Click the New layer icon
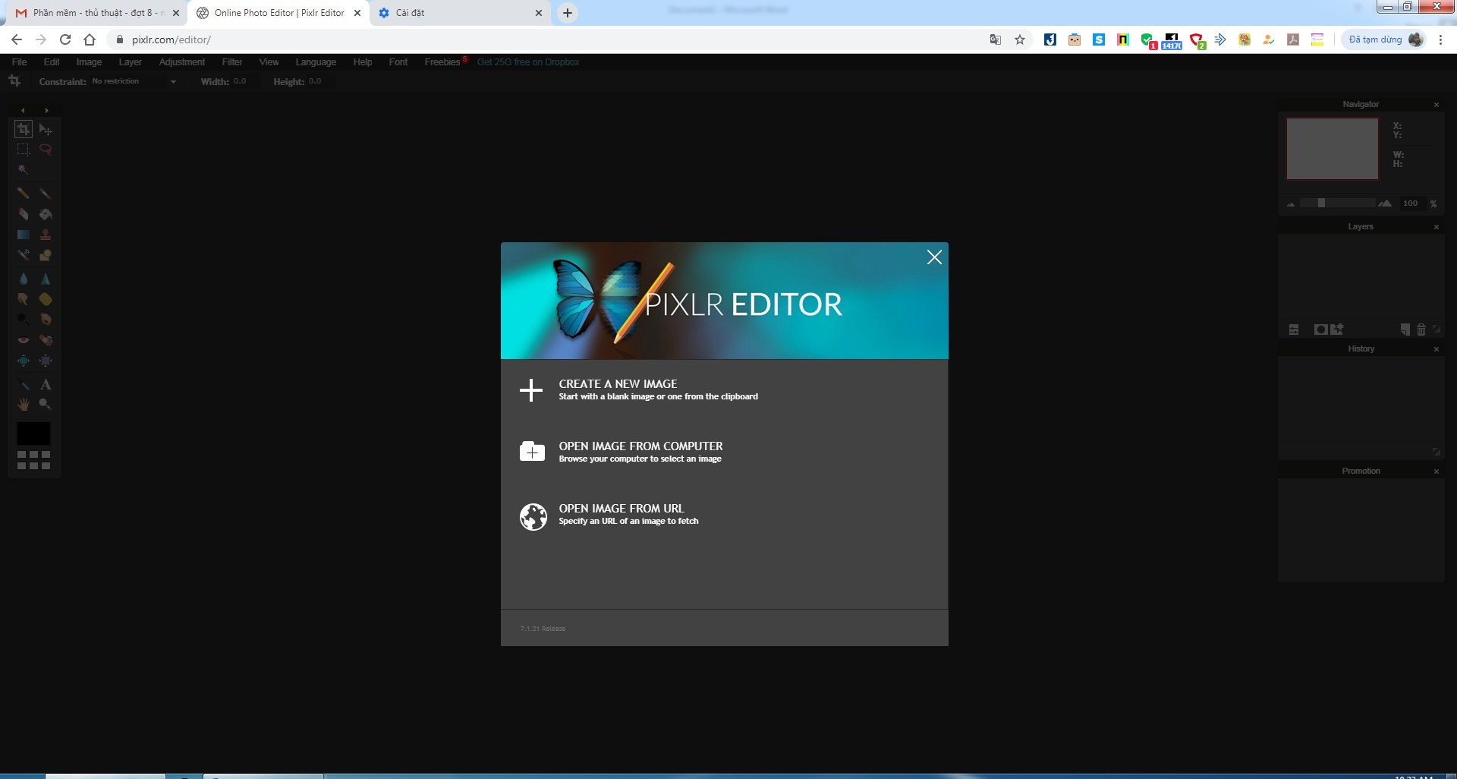Image resolution: width=1457 pixels, height=779 pixels. 1405,330
